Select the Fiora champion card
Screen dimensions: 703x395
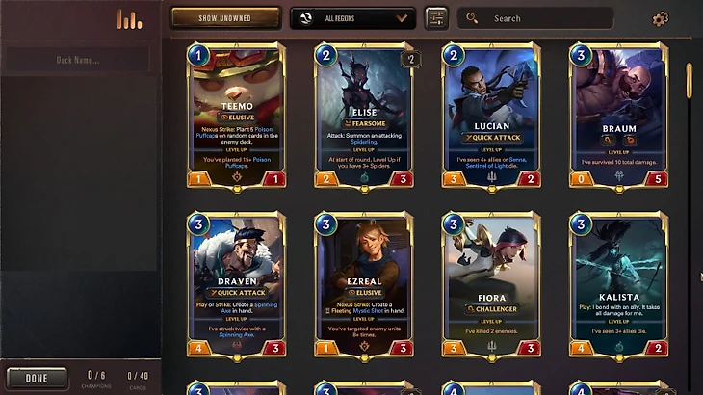pyautogui.click(x=491, y=285)
